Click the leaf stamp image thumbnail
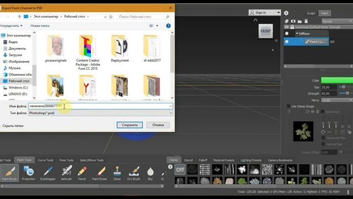Image resolution: width=353 pixels, height=199 pixels. (303, 132)
